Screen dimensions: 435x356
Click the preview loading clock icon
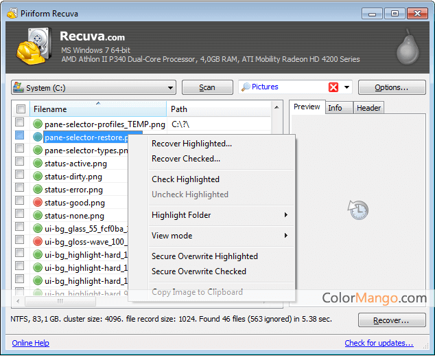pos(357,209)
